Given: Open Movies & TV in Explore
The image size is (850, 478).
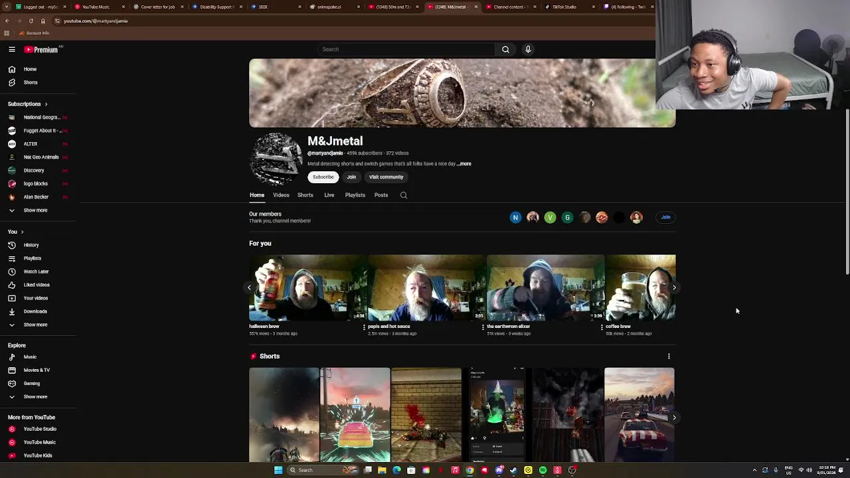Looking at the screenshot, I should point(37,370).
